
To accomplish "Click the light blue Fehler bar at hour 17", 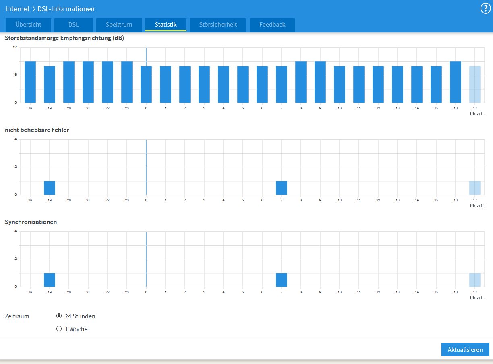I will click(475, 188).
